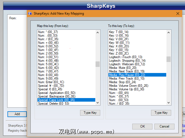Select 'Key: X (00_2D)' in To list

tap(137, 46)
